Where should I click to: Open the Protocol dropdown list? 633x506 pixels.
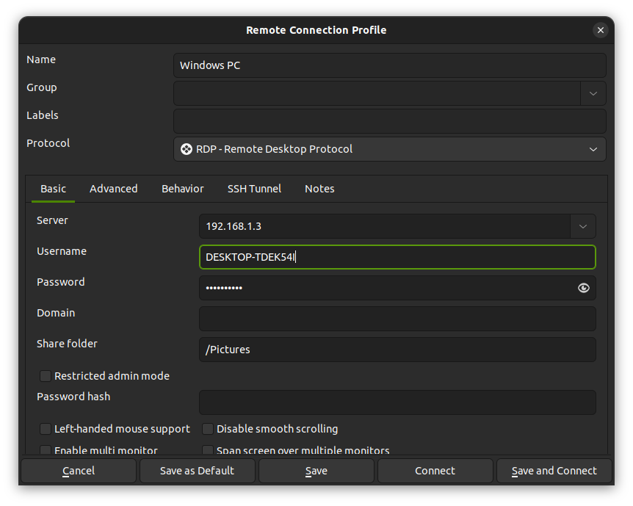click(x=593, y=149)
